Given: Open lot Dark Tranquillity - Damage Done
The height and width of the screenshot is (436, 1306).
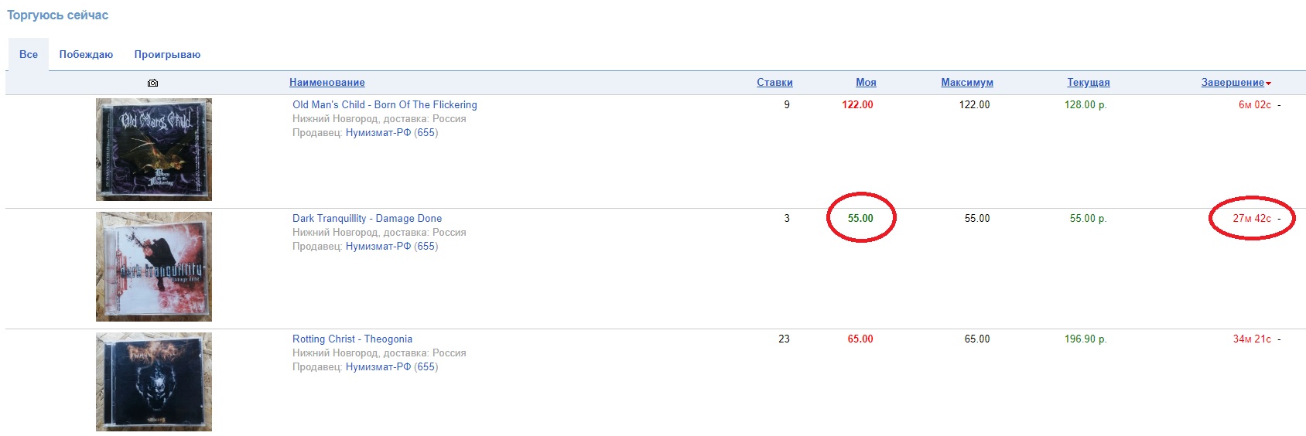Looking at the screenshot, I should tap(367, 219).
